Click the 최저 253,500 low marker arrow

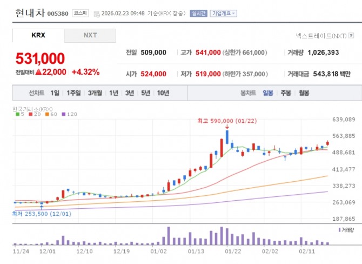pos(42,206)
